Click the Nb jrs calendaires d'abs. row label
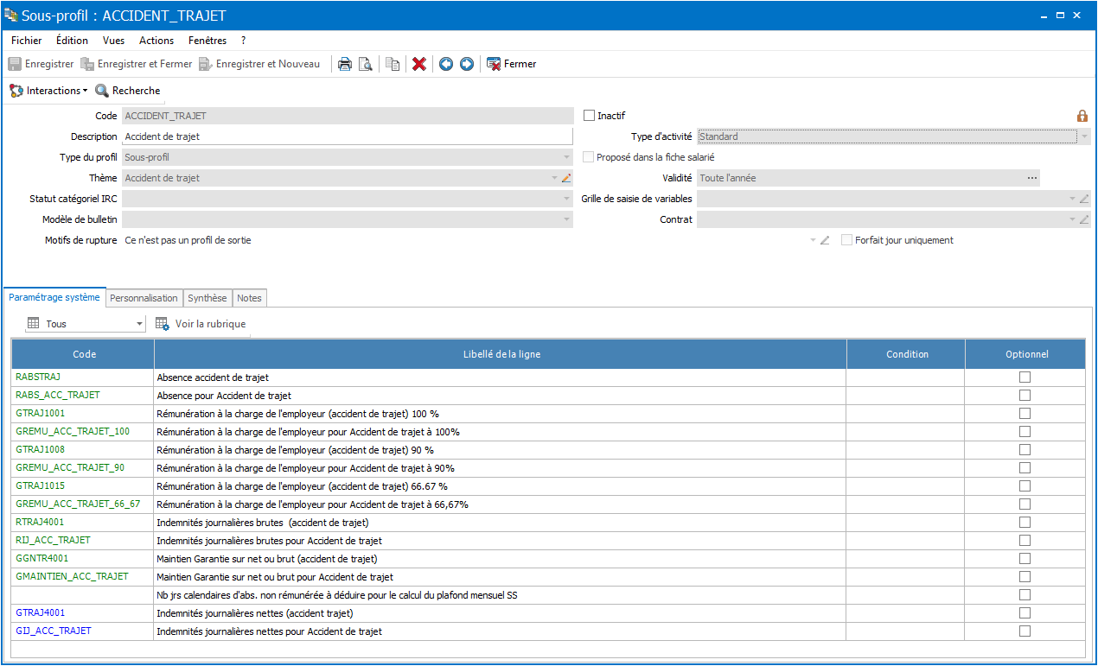Viewport: 1098px width, 666px height. pyautogui.click(x=337, y=595)
